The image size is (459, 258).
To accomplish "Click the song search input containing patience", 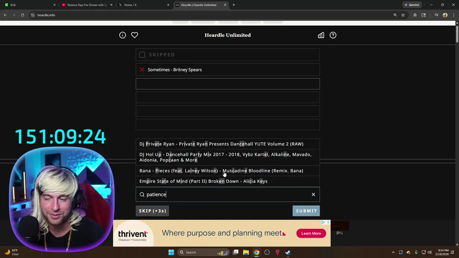I will pyautogui.click(x=228, y=195).
